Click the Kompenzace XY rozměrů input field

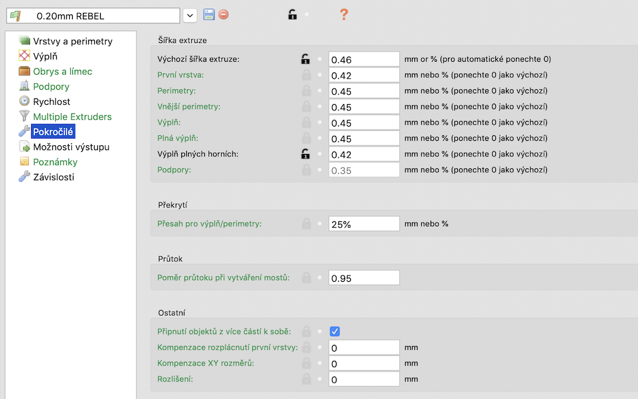364,363
